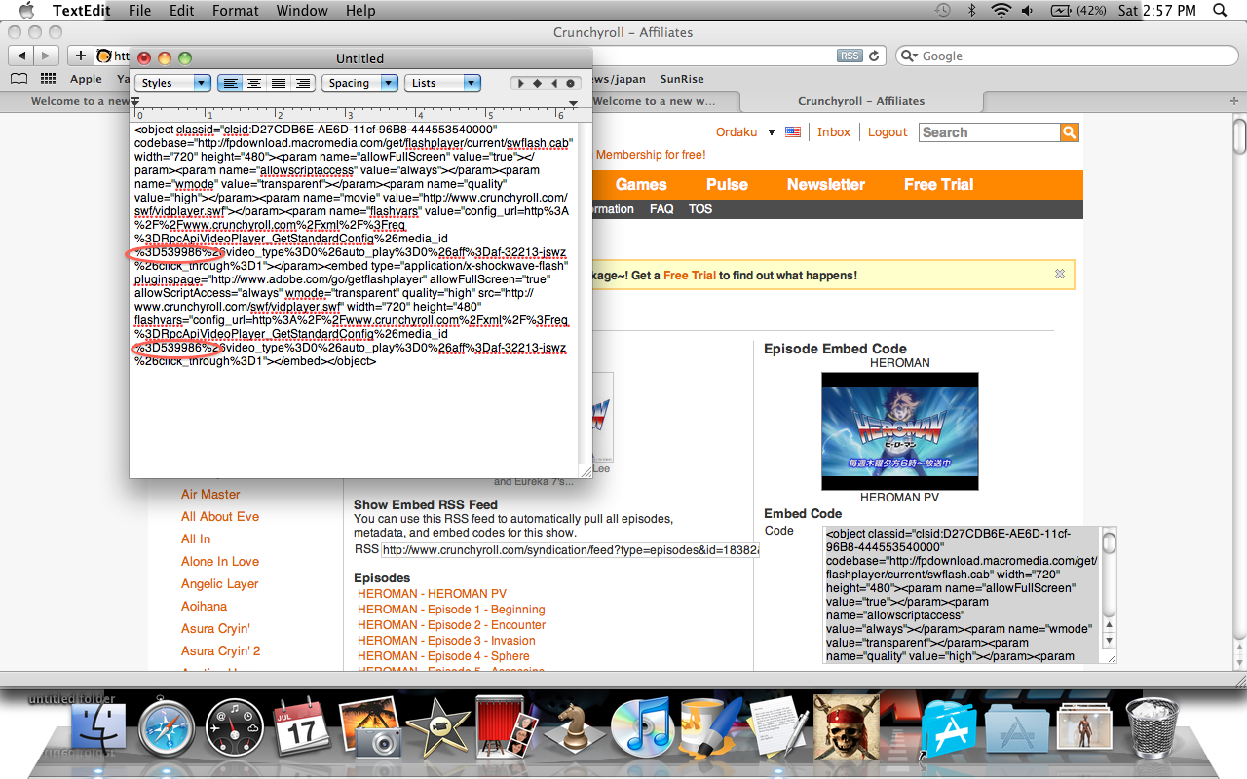Open bookmarks with the open book icon
The image size is (1247, 779).
(19, 78)
